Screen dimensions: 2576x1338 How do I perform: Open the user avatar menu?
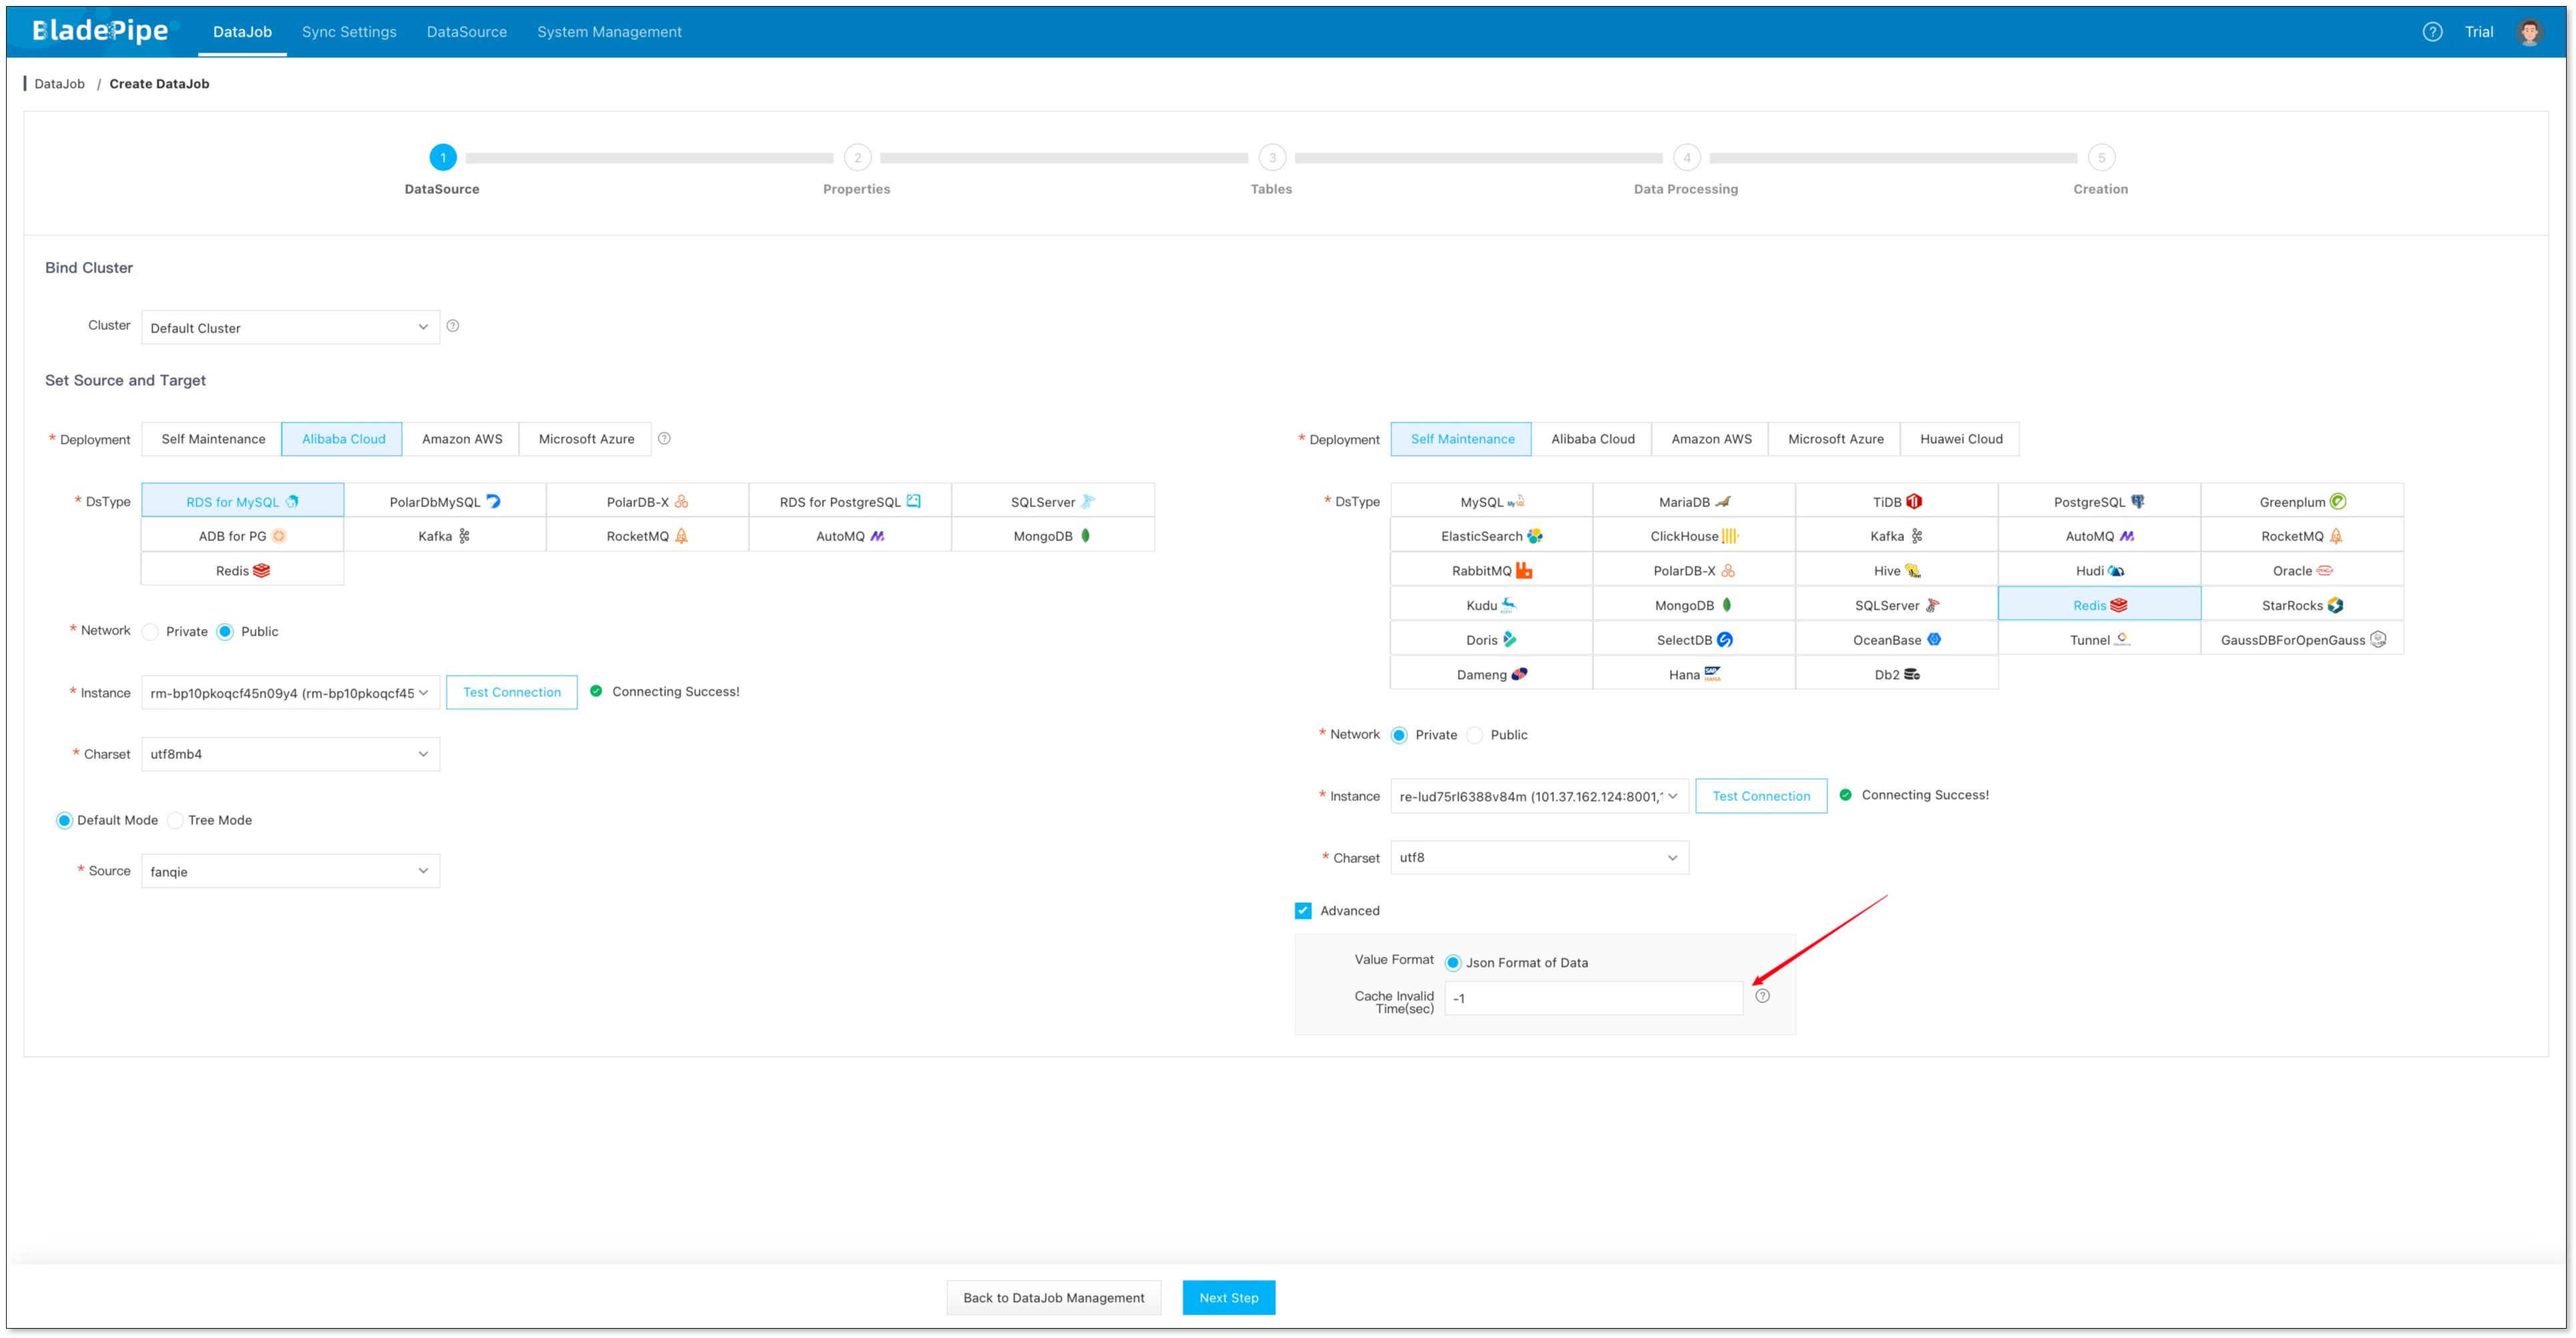(2529, 32)
